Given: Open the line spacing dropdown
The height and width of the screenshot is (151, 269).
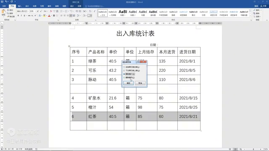Looking at the screenshot, I should tap(79, 16).
